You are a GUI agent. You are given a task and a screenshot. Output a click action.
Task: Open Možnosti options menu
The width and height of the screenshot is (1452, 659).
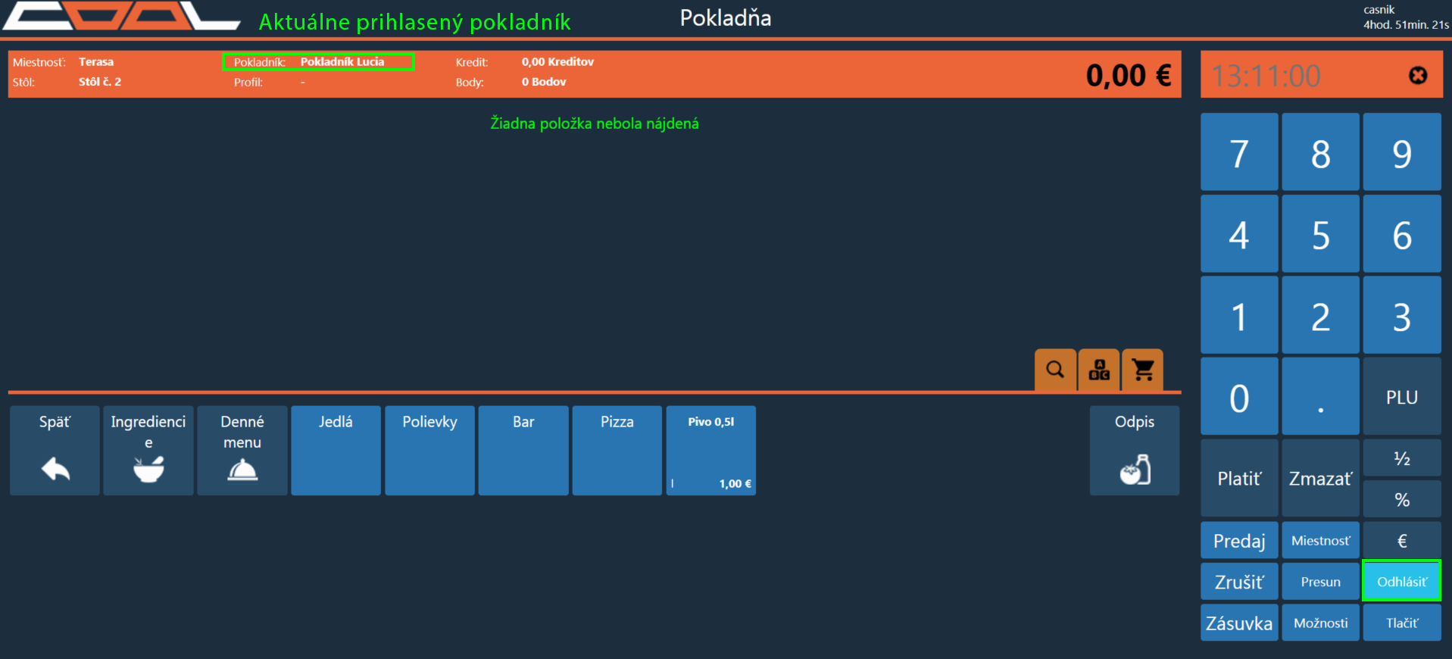[x=1320, y=623]
